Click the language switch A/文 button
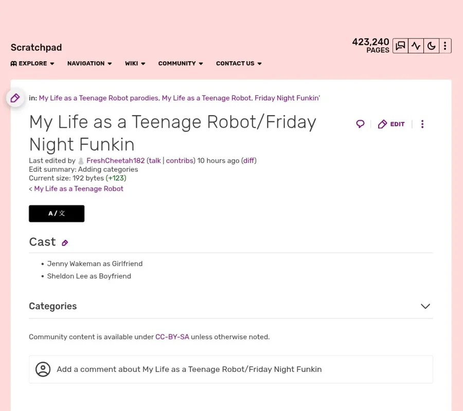Screen dimensions: 463x411 57,213
